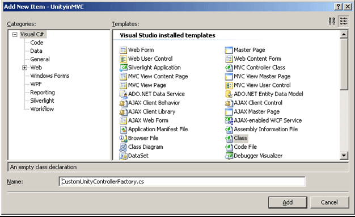This screenshot has width=355, height=217.
Task: Choose the Silverlight Application template icon
Action: 123,68
